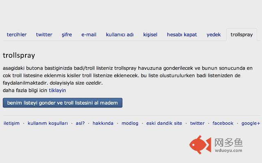Open the twitter link in the footer

click(197, 123)
